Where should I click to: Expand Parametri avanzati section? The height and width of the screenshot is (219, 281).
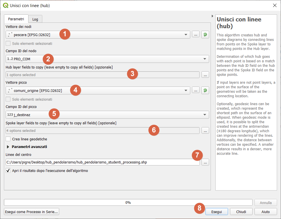[x=8, y=147]
